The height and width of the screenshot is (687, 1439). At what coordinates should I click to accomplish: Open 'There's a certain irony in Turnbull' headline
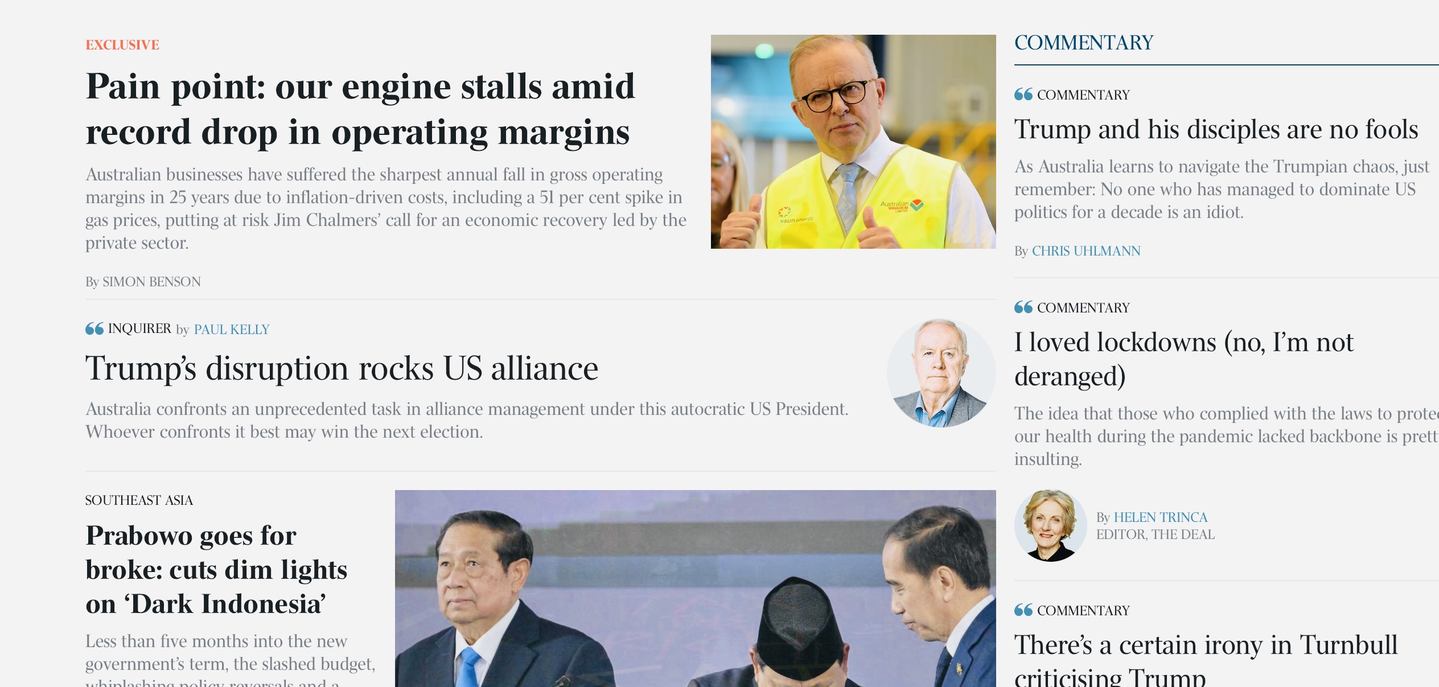1206,659
